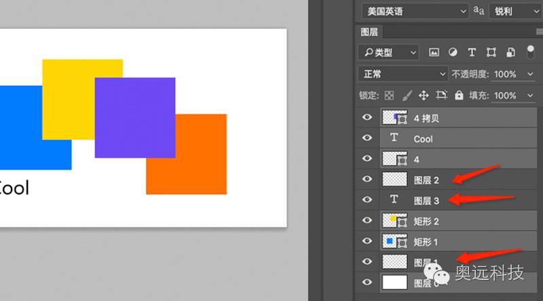Screen dimensions: 543x301
Task: Filter layers by shape type
Action: point(491,52)
